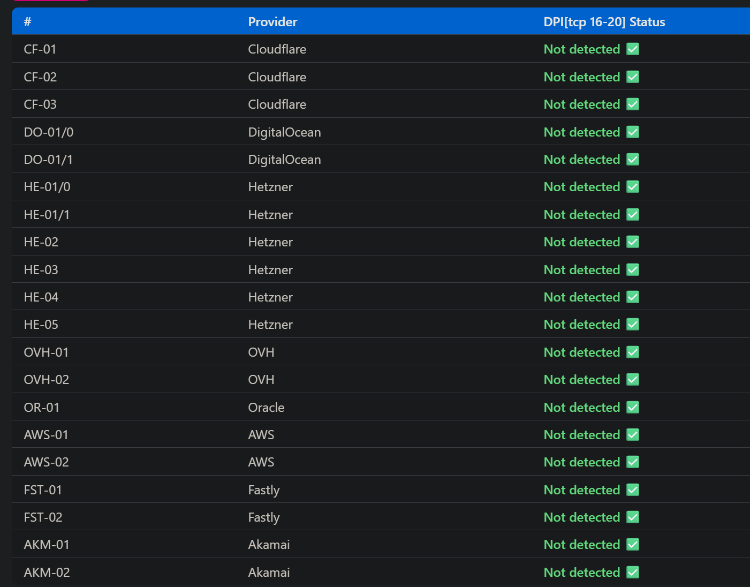Click the green check icon in row FST-02
This screenshot has width=750, height=587.
633,517
